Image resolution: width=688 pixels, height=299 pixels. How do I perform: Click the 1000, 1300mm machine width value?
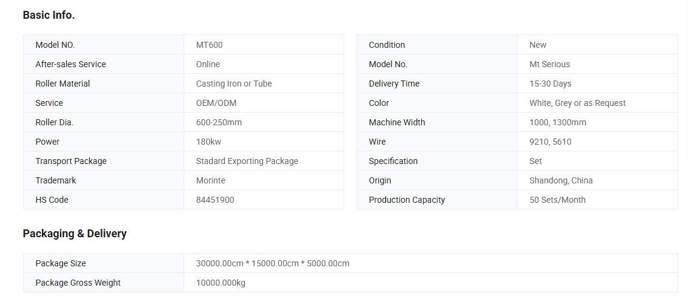557,122
